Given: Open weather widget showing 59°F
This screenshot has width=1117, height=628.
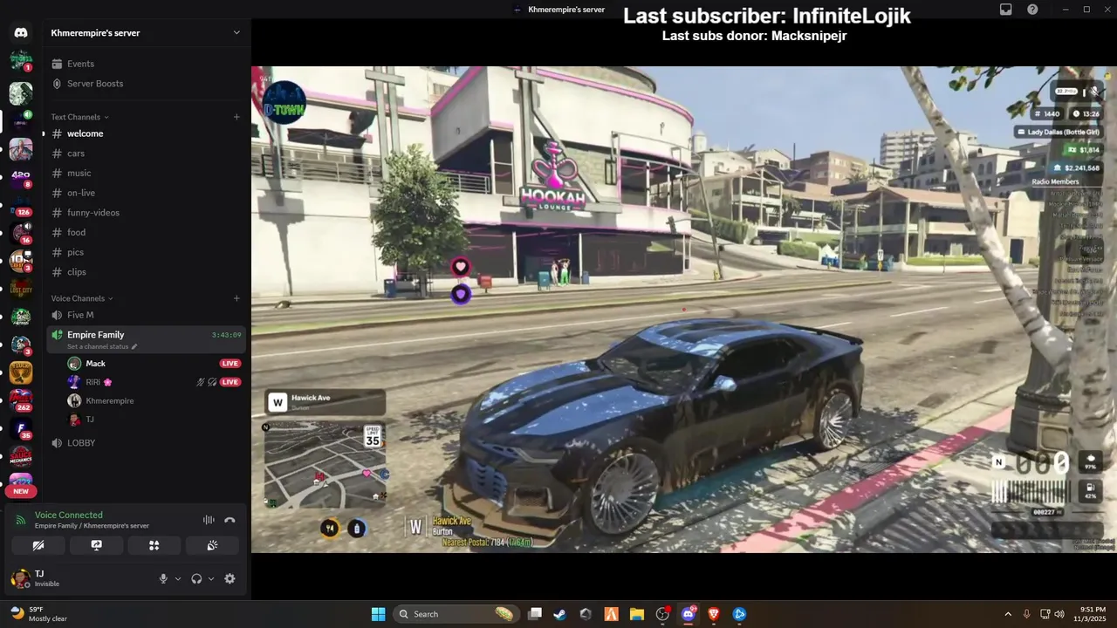Looking at the screenshot, I should pos(38,614).
